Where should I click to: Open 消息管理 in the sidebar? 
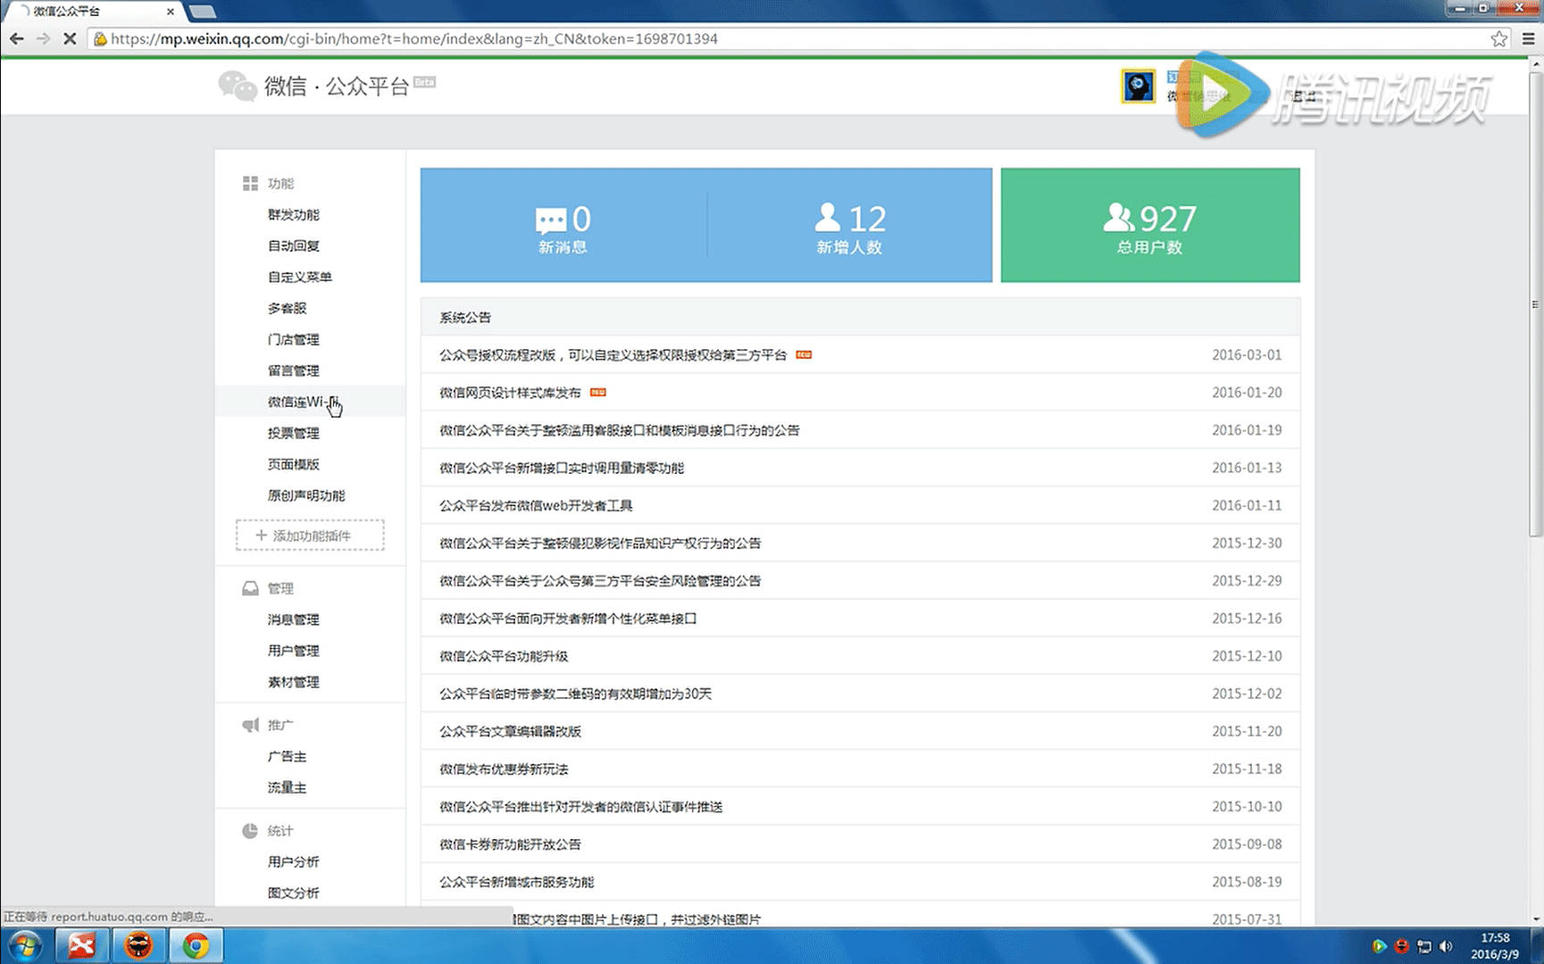(293, 619)
